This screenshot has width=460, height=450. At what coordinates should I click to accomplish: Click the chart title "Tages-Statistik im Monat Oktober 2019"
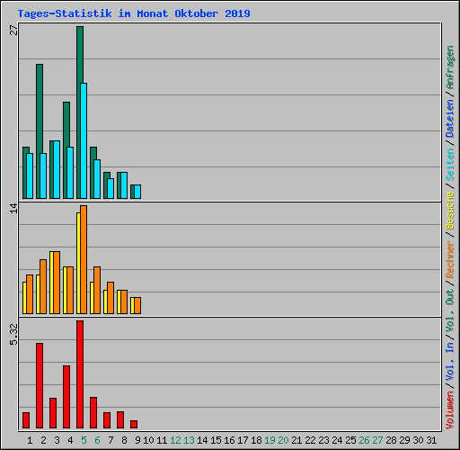pyautogui.click(x=134, y=13)
